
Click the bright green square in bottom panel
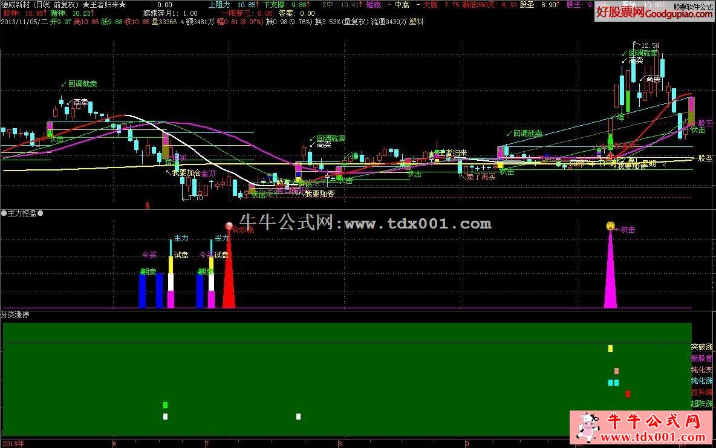[x=165, y=405]
